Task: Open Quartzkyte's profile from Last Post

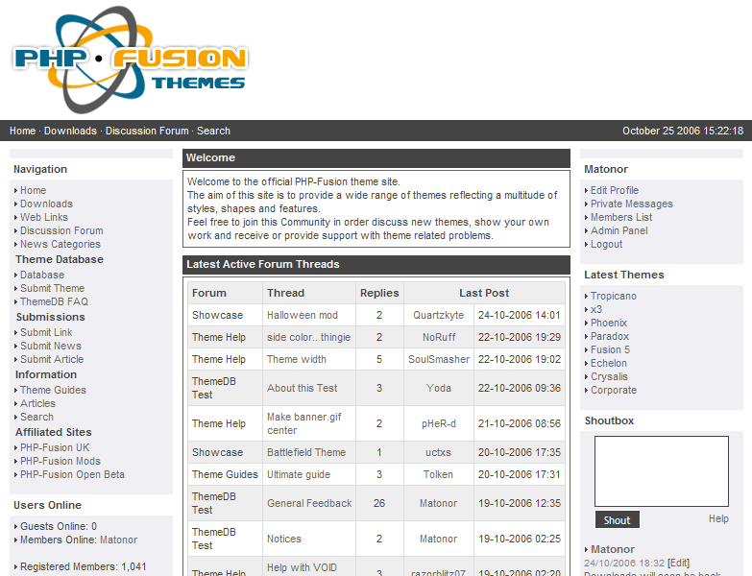Action: coord(438,315)
